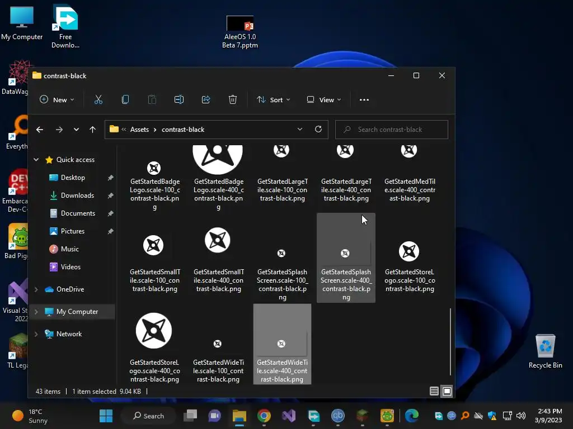Open Pictures in Quick access
The image size is (573, 429).
[73, 231]
